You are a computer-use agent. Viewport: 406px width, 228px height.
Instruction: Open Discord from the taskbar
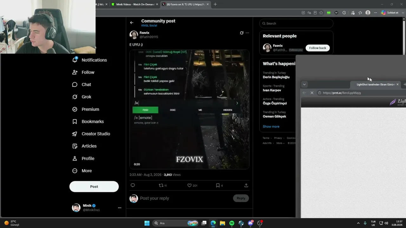click(x=250, y=223)
